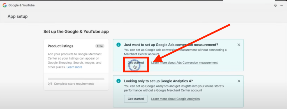Click the Free badge on Product listings

coord(100,46)
